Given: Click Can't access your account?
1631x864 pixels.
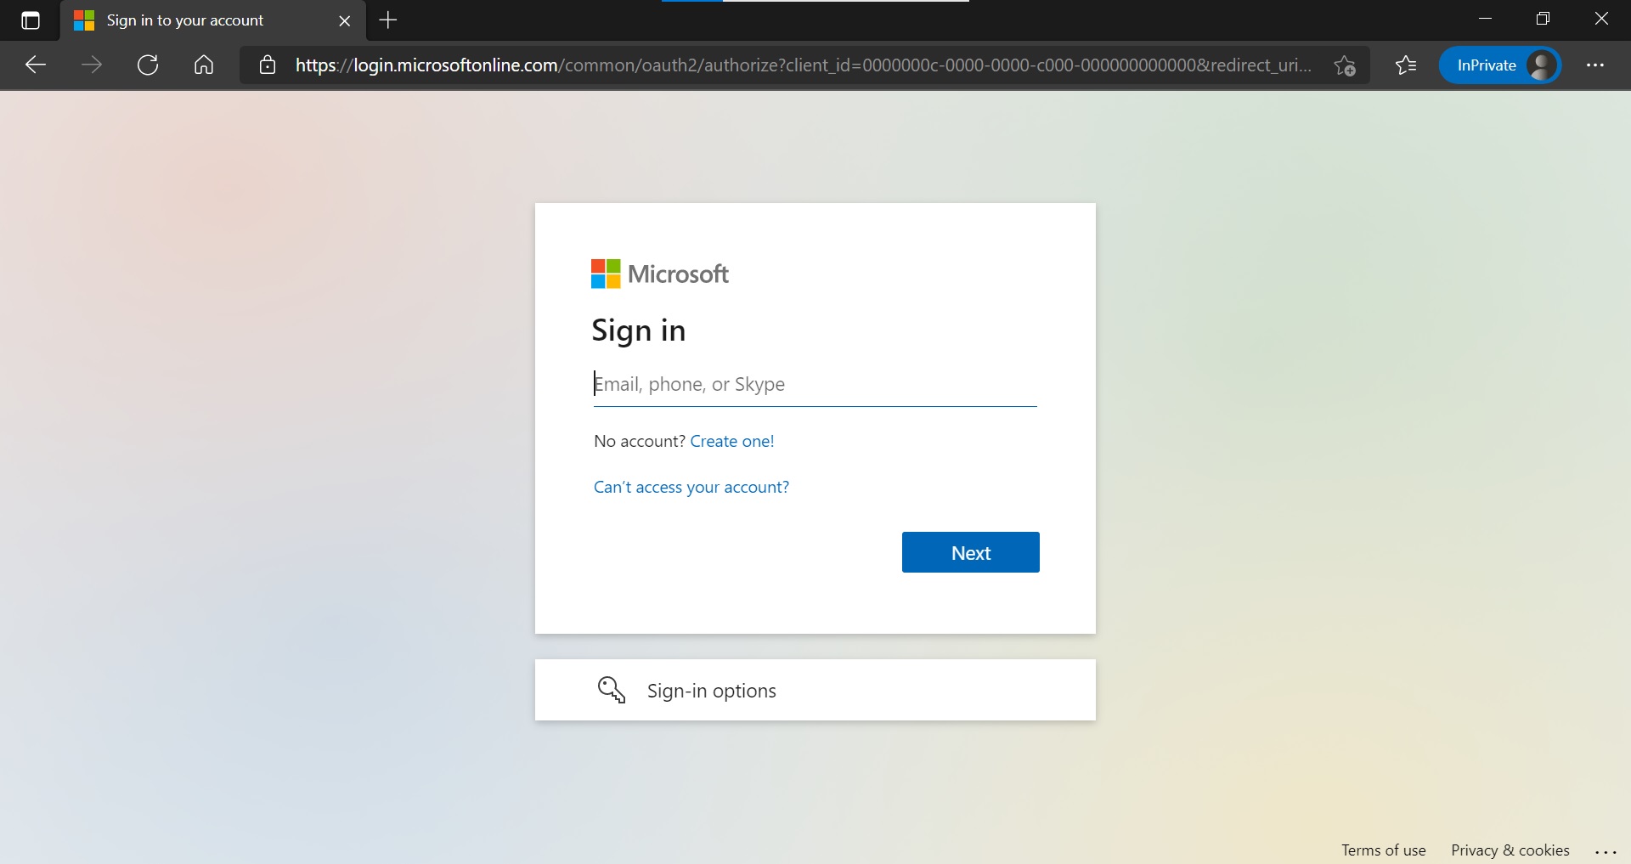Looking at the screenshot, I should [691, 487].
